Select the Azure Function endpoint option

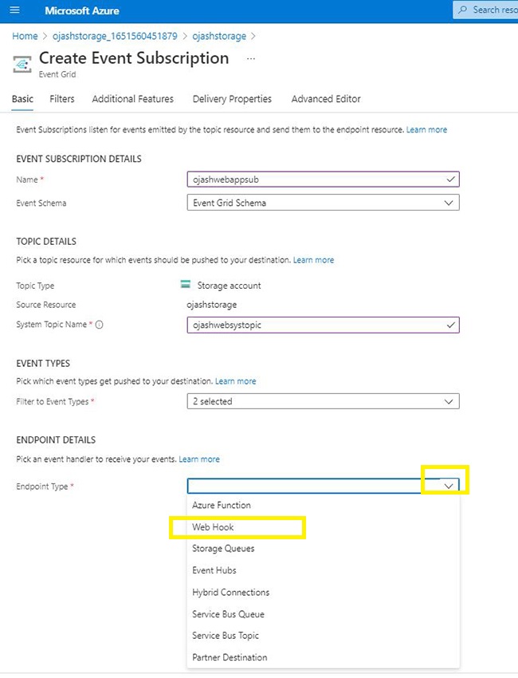(222, 505)
